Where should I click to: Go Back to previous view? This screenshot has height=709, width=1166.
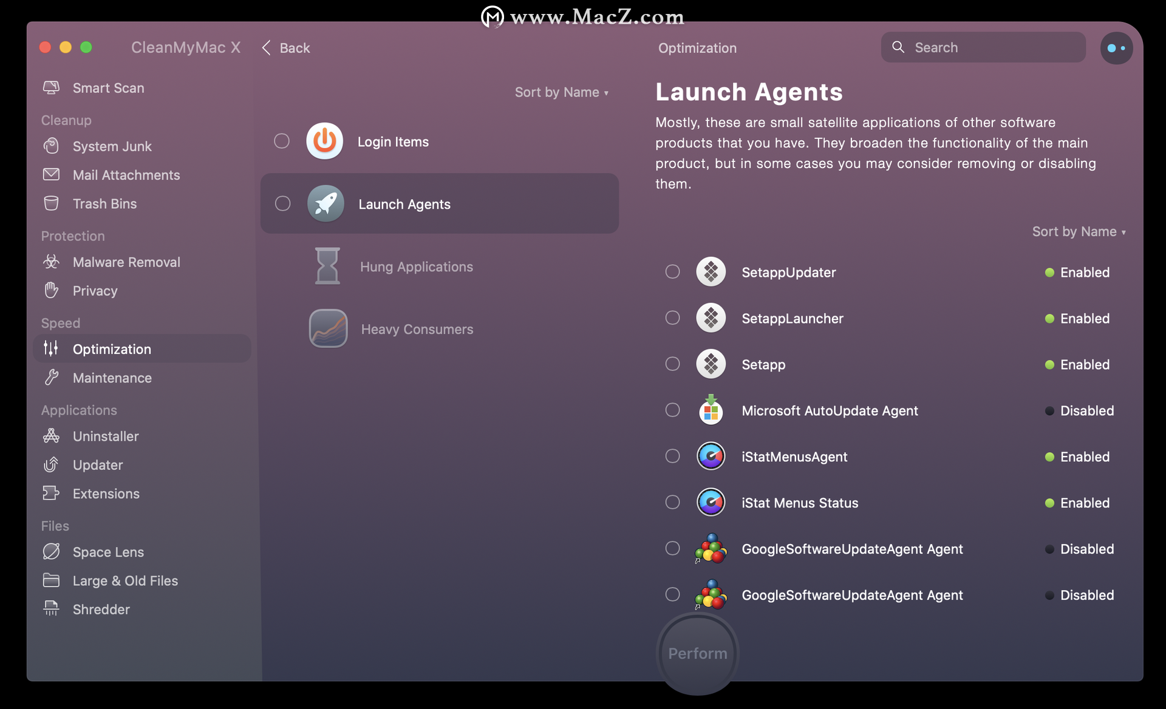(286, 48)
